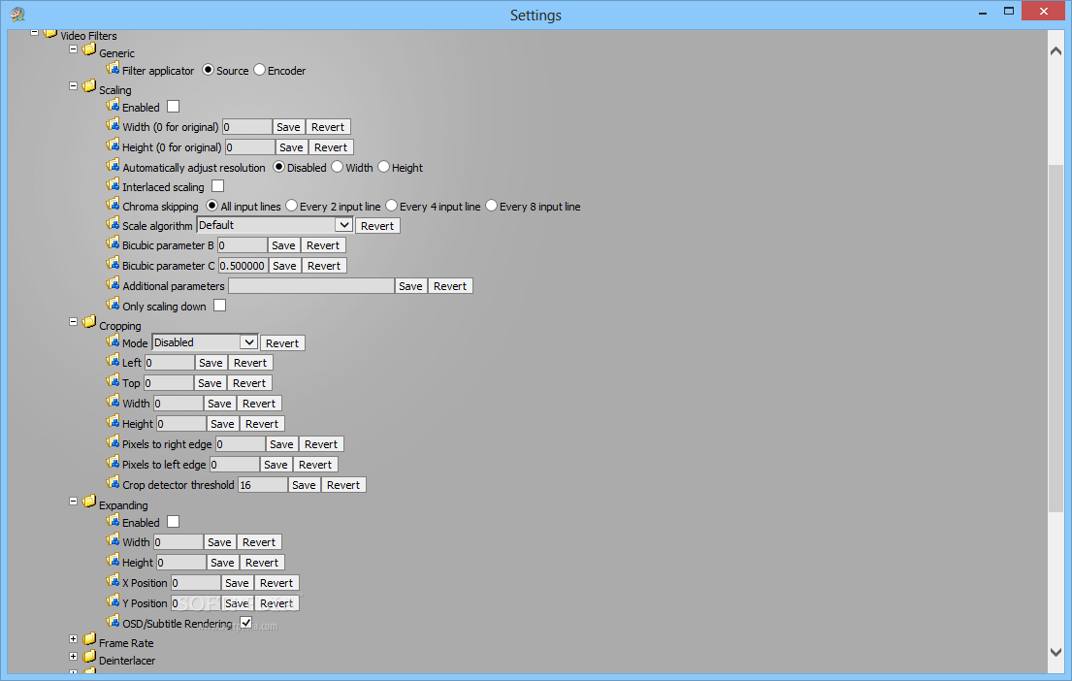
Task: Click the Bicubic parameter C field
Action: tap(243, 266)
